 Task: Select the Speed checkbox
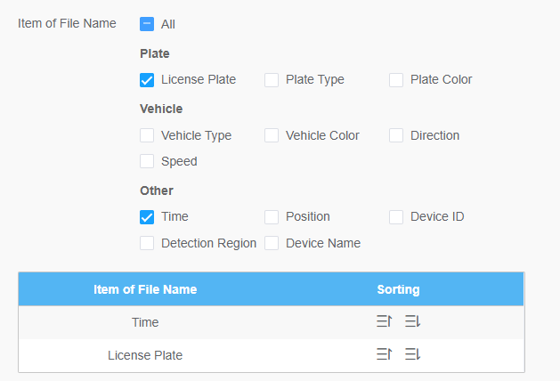(147, 162)
